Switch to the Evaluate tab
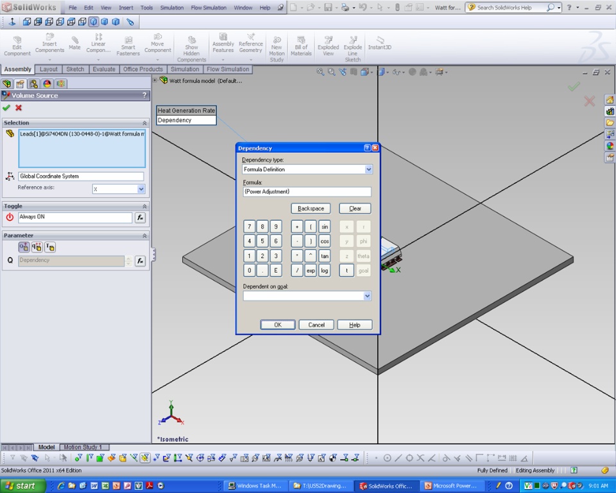616x493 pixels. [104, 69]
